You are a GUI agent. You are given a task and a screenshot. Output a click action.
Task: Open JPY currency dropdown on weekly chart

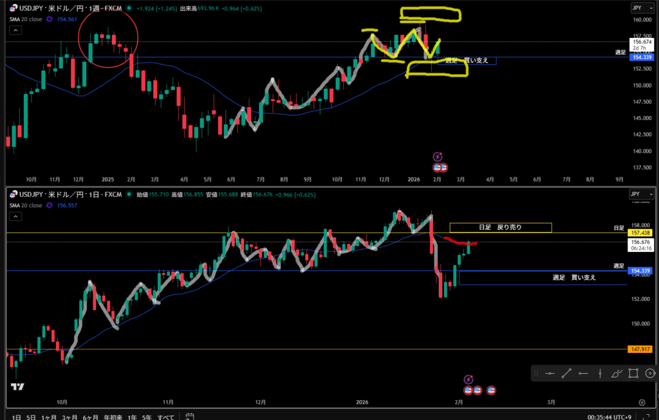coord(638,8)
